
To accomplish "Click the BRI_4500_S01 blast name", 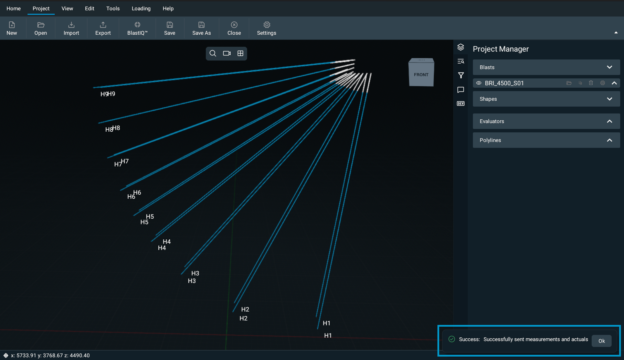I will 504,83.
